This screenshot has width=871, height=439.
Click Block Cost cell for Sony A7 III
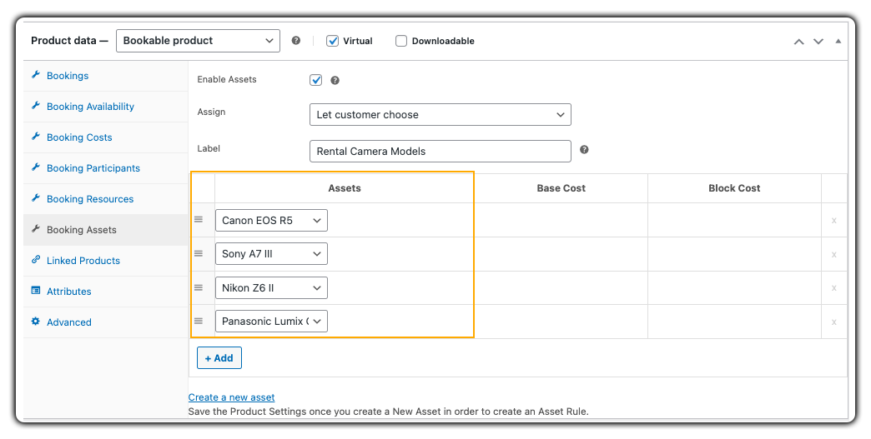[734, 254]
